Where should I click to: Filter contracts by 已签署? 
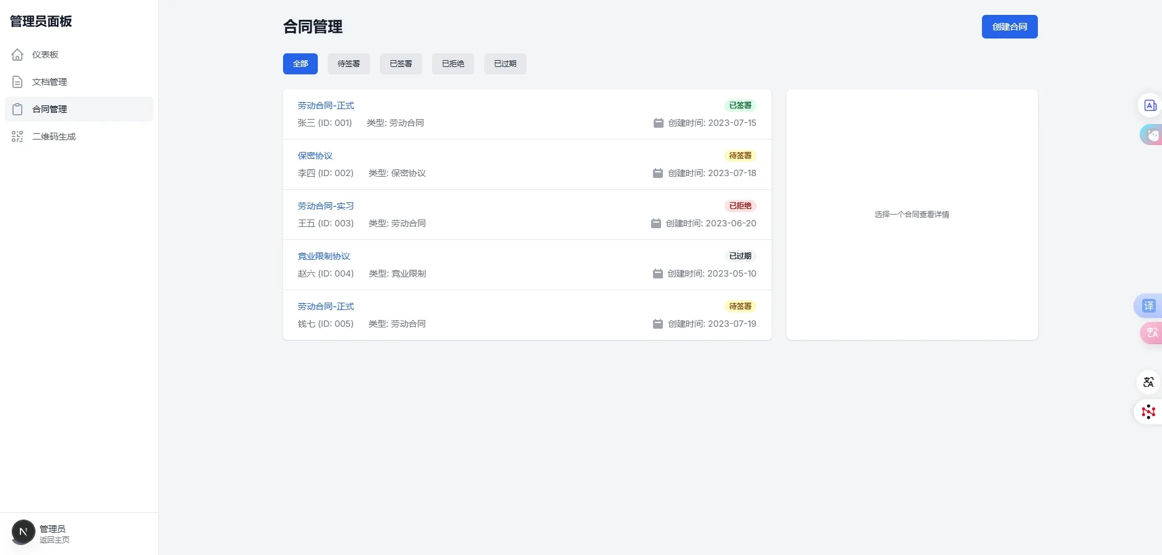401,64
